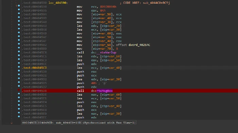Select the 80020004h immediate value
Screen dimensions: 238x133
click(108, 7)
